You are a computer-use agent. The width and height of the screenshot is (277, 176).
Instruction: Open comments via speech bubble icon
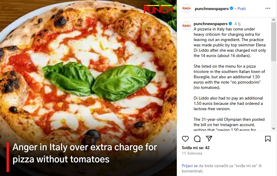(197, 139)
